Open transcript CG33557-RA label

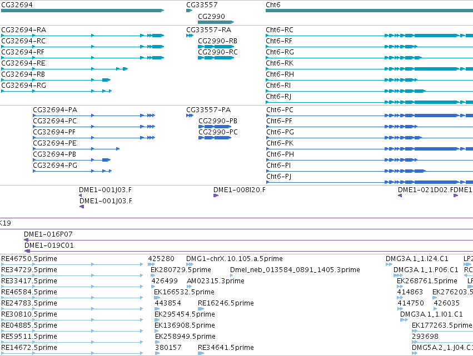coord(209,30)
